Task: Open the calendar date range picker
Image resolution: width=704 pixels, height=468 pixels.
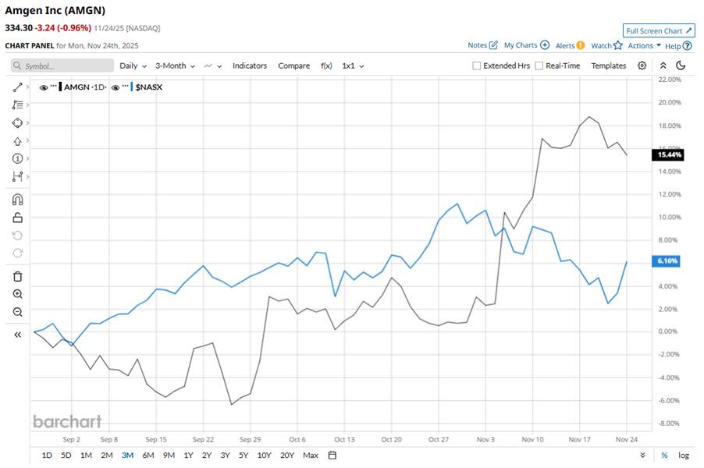Action: (x=332, y=456)
